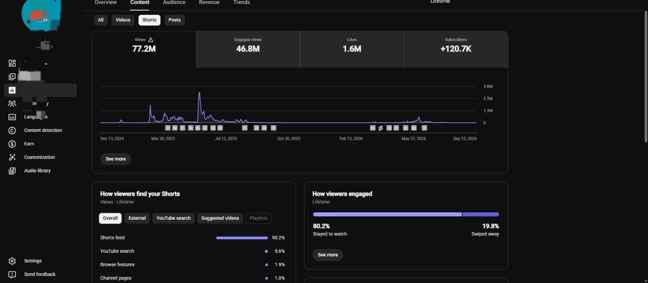Image resolution: width=648 pixels, height=283 pixels.
Task: Click the warning triangle beside Views
Action: click(x=151, y=40)
